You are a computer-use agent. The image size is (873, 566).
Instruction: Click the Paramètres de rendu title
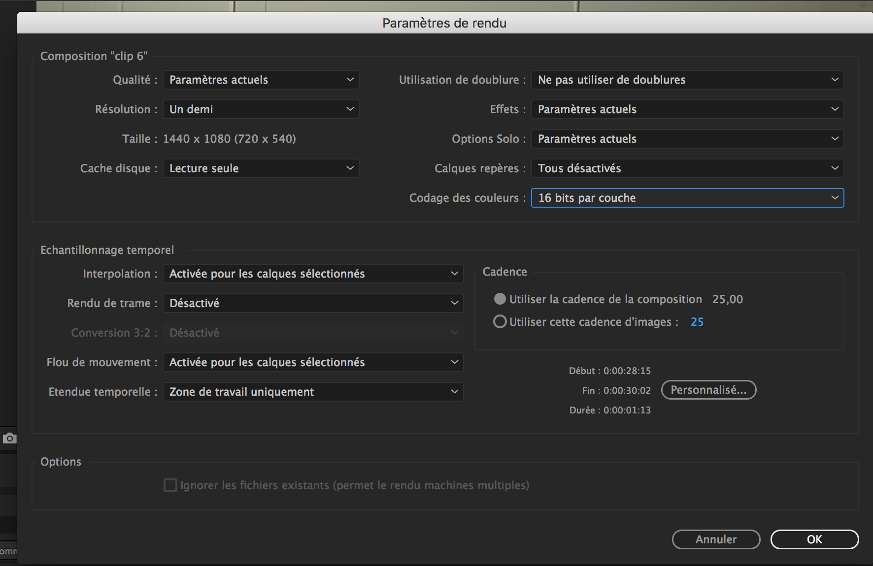point(444,23)
